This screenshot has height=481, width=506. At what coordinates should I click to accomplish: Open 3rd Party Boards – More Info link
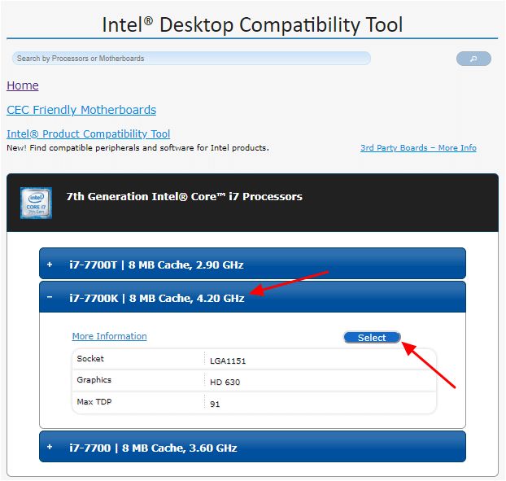pyautogui.click(x=418, y=148)
